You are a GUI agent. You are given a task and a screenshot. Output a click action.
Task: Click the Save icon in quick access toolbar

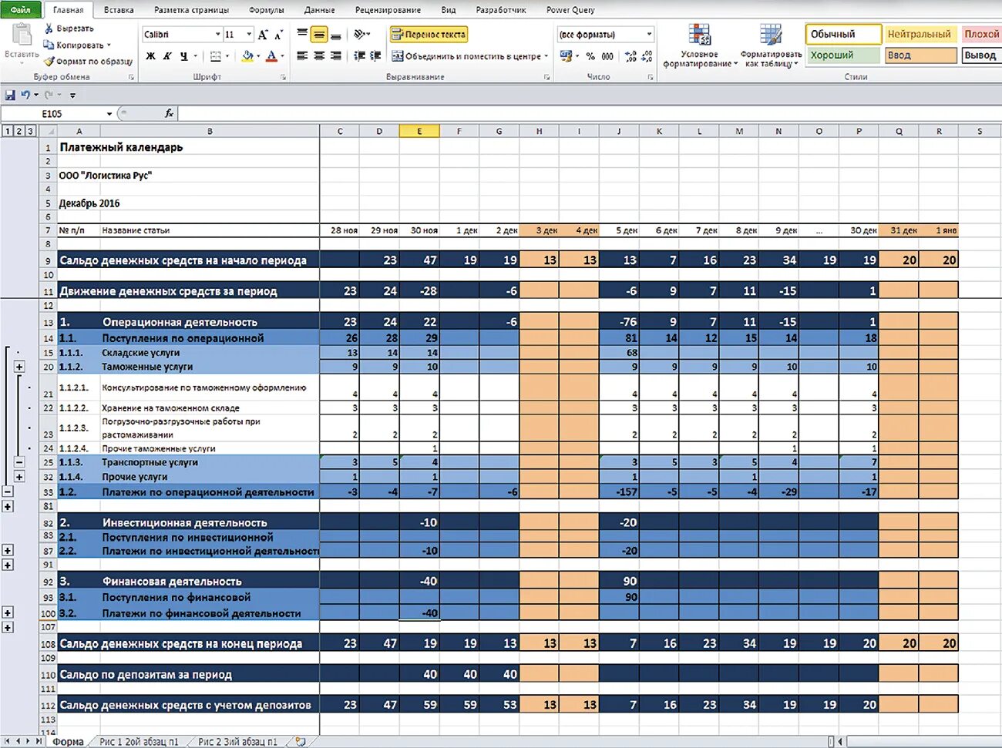tap(10, 95)
